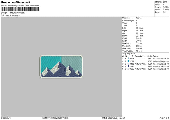170x120 pixels.
Task: Click the Max Jump value 5.9 mm
Action: click(139, 48)
